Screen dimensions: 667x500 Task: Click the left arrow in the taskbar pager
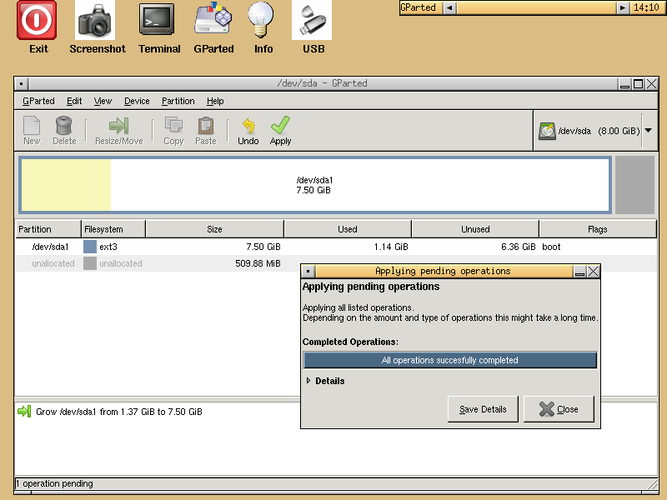[449, 7]
